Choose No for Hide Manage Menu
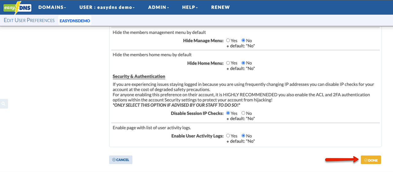The height and width of the screenshot is (172, 393). click(x=243, y=40)
